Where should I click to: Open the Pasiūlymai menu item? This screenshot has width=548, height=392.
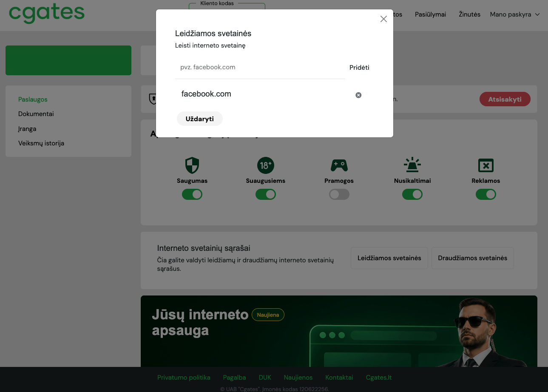coord(430,14)
